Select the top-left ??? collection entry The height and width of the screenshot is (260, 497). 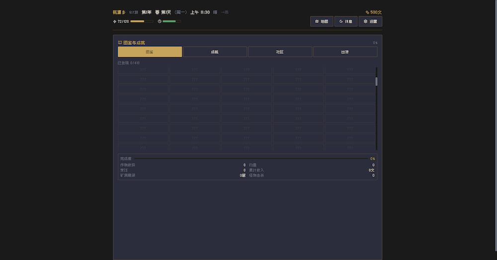tap(143, 70)
